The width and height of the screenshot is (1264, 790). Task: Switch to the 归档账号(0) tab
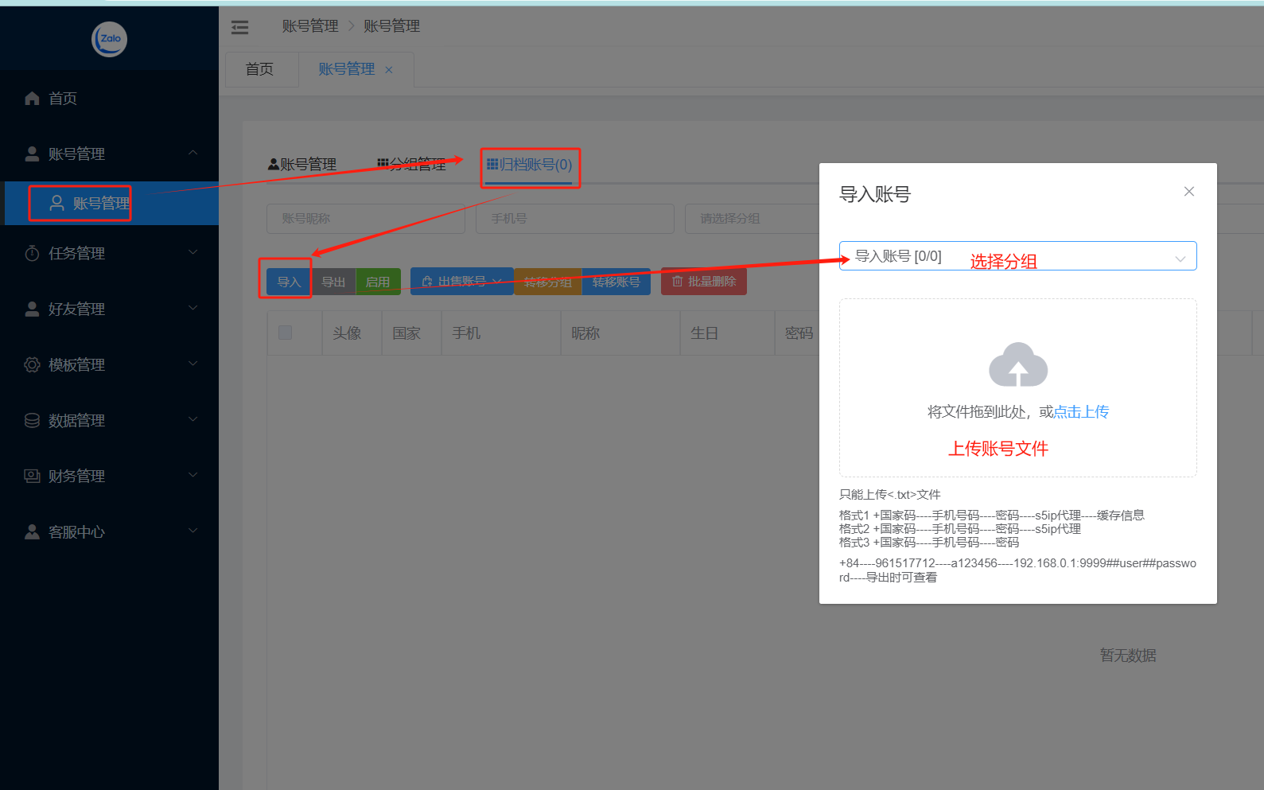[530, 165]
